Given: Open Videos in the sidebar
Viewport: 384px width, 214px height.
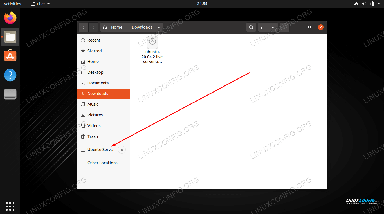Looking at the screenshot, I should (103, 126).
